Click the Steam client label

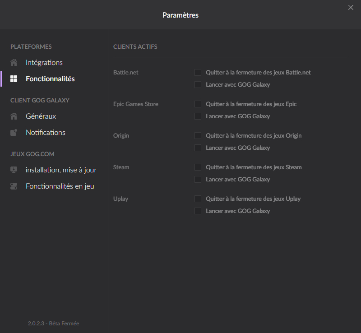click(121, 167)
